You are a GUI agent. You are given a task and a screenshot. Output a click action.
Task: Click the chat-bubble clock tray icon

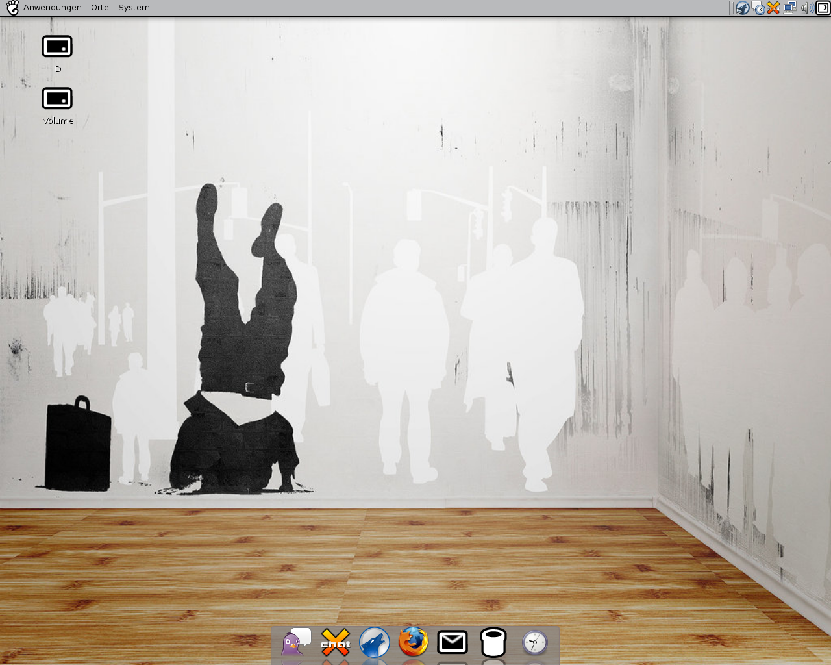click(x=758, y=8)
